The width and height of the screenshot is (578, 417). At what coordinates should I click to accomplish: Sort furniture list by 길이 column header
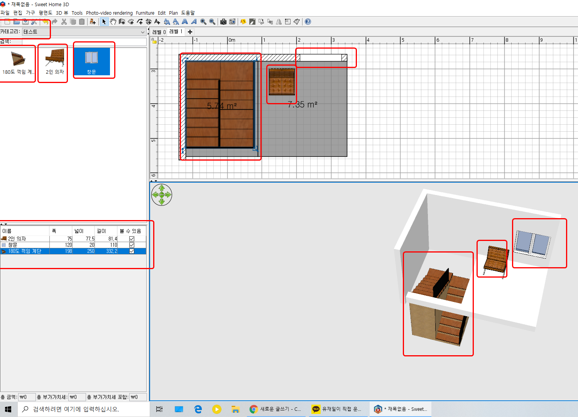click(x=106, y=231)
